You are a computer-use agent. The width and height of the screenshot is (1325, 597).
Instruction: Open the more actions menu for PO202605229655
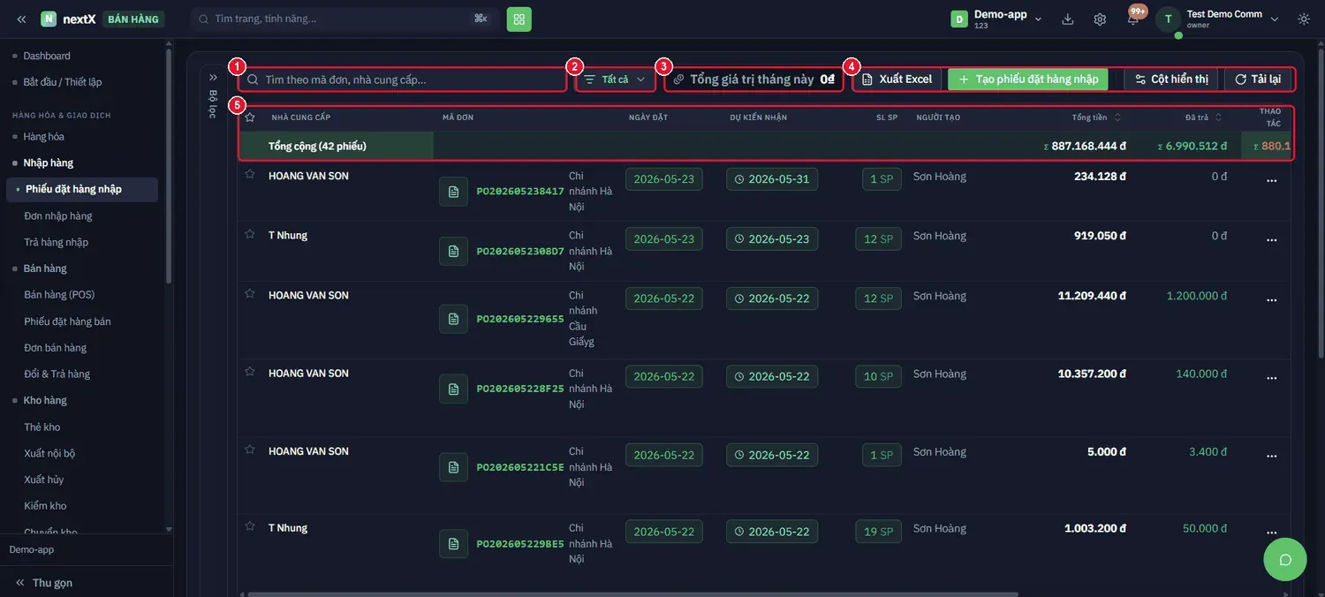(x=1272, y=300)
